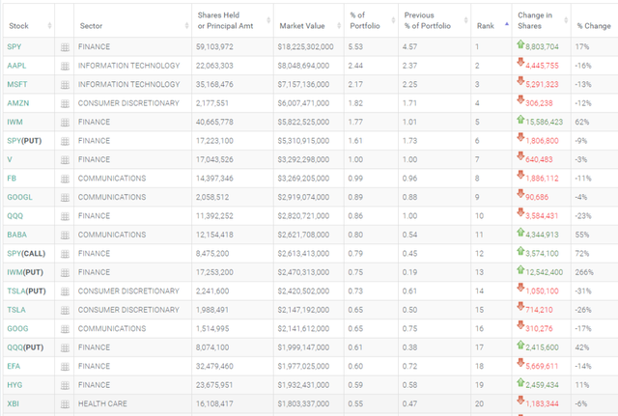
Task: Sort by Change in Shares column
Action: 541,20
